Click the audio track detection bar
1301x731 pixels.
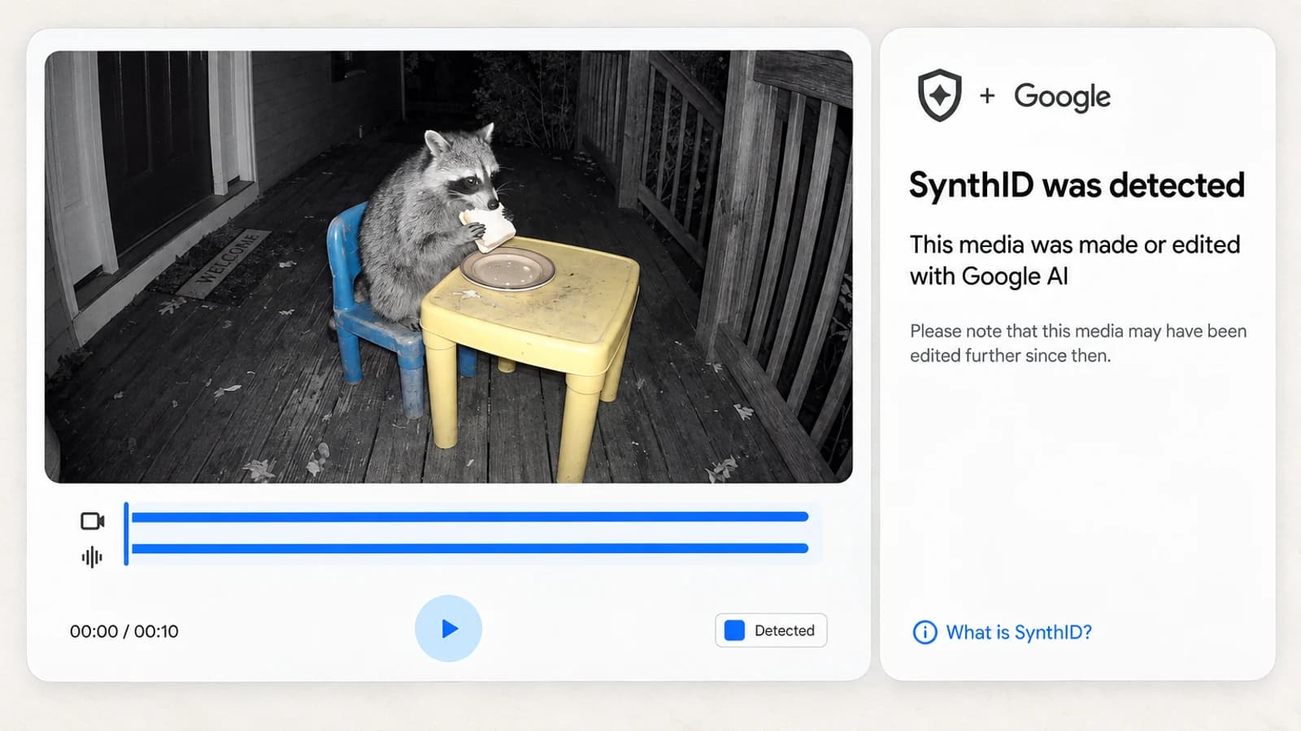(470, 548)
